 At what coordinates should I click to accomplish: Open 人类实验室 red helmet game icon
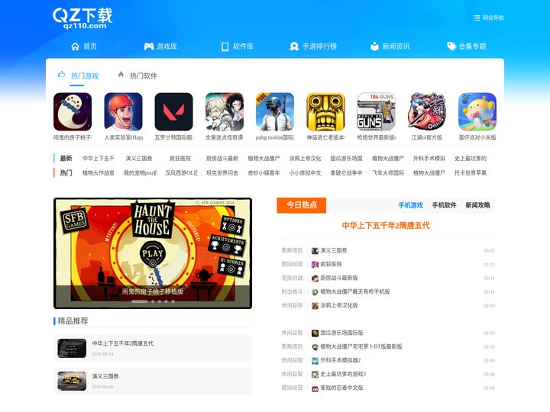(x=124, y=111)
